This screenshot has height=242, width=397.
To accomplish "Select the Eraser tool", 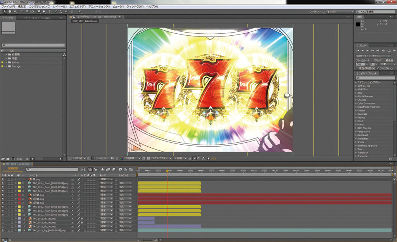I will [x=66, y=11].
